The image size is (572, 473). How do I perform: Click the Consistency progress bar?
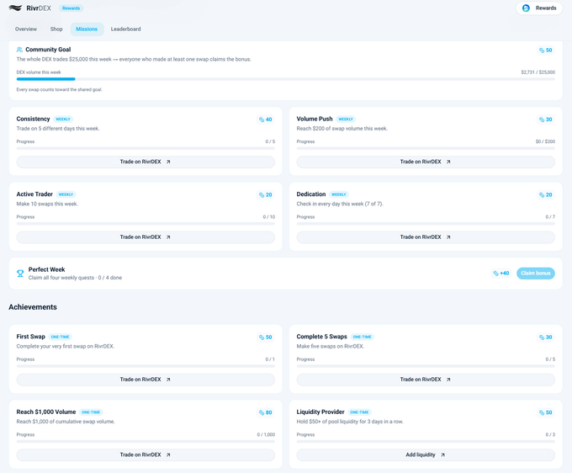[146, 148]
